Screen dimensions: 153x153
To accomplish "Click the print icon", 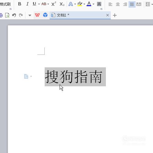I will (x=1, y=15).
